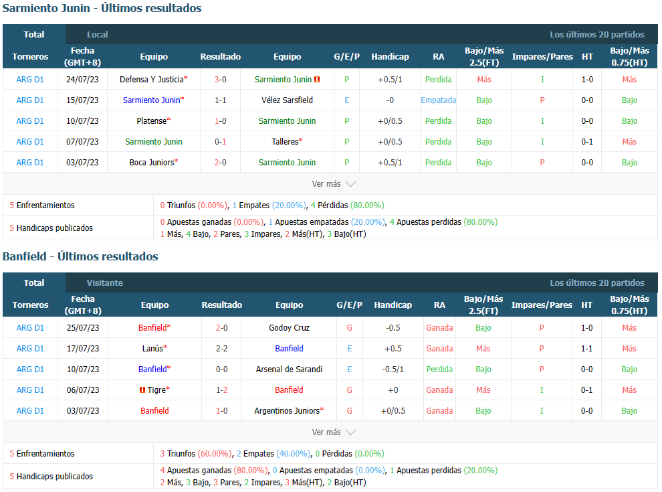662x492 pixels.
Task: Open ARG D1 link in the Platense row
Action: (x=30, y=121)
